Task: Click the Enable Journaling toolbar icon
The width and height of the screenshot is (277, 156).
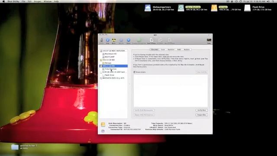Action: pos(139,40)
